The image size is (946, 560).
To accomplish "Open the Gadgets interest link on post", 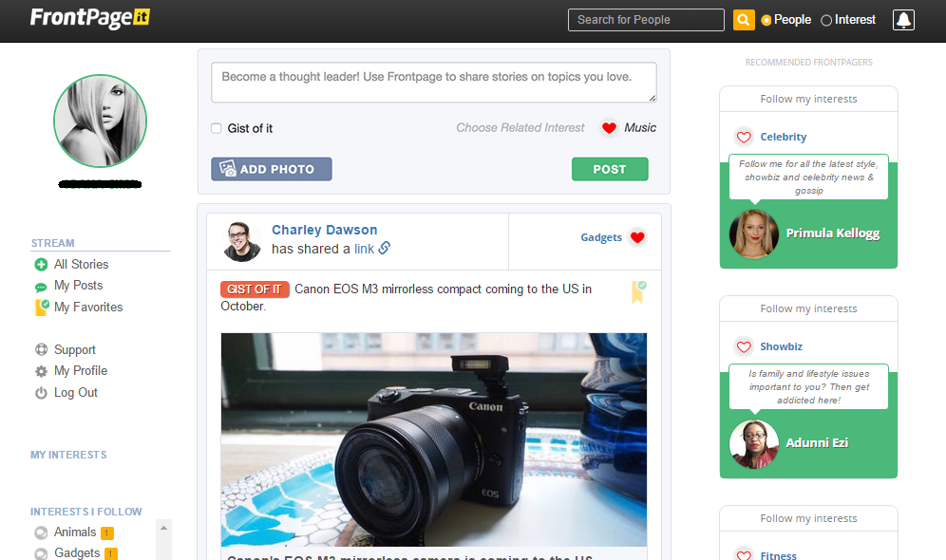I will [601, 237].
